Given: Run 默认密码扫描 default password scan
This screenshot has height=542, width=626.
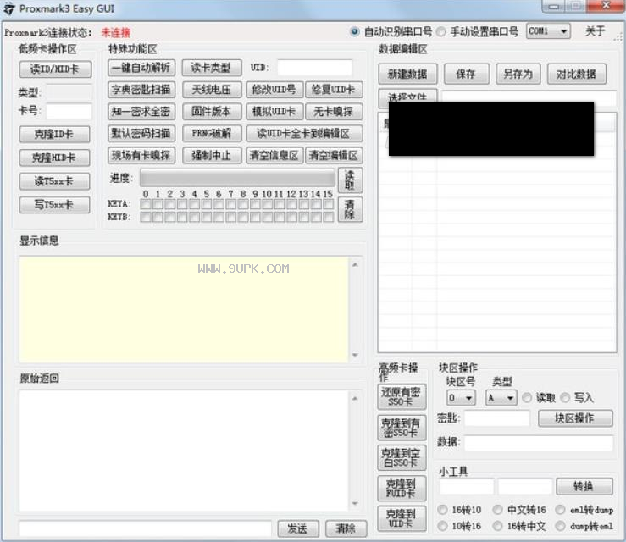Looking at the screenshot, I should click(x=141, y=133).
